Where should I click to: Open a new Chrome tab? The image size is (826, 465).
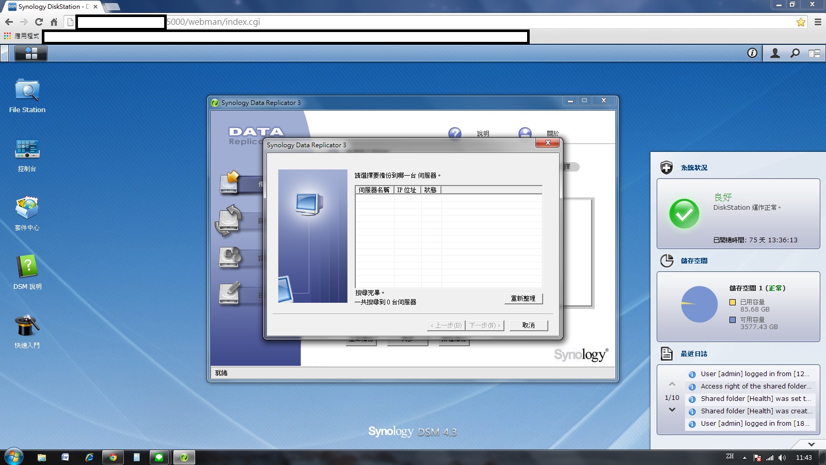click(112, 7)
